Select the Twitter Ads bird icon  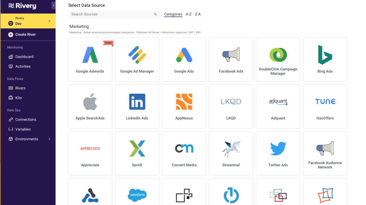click(x=278, y=149)
